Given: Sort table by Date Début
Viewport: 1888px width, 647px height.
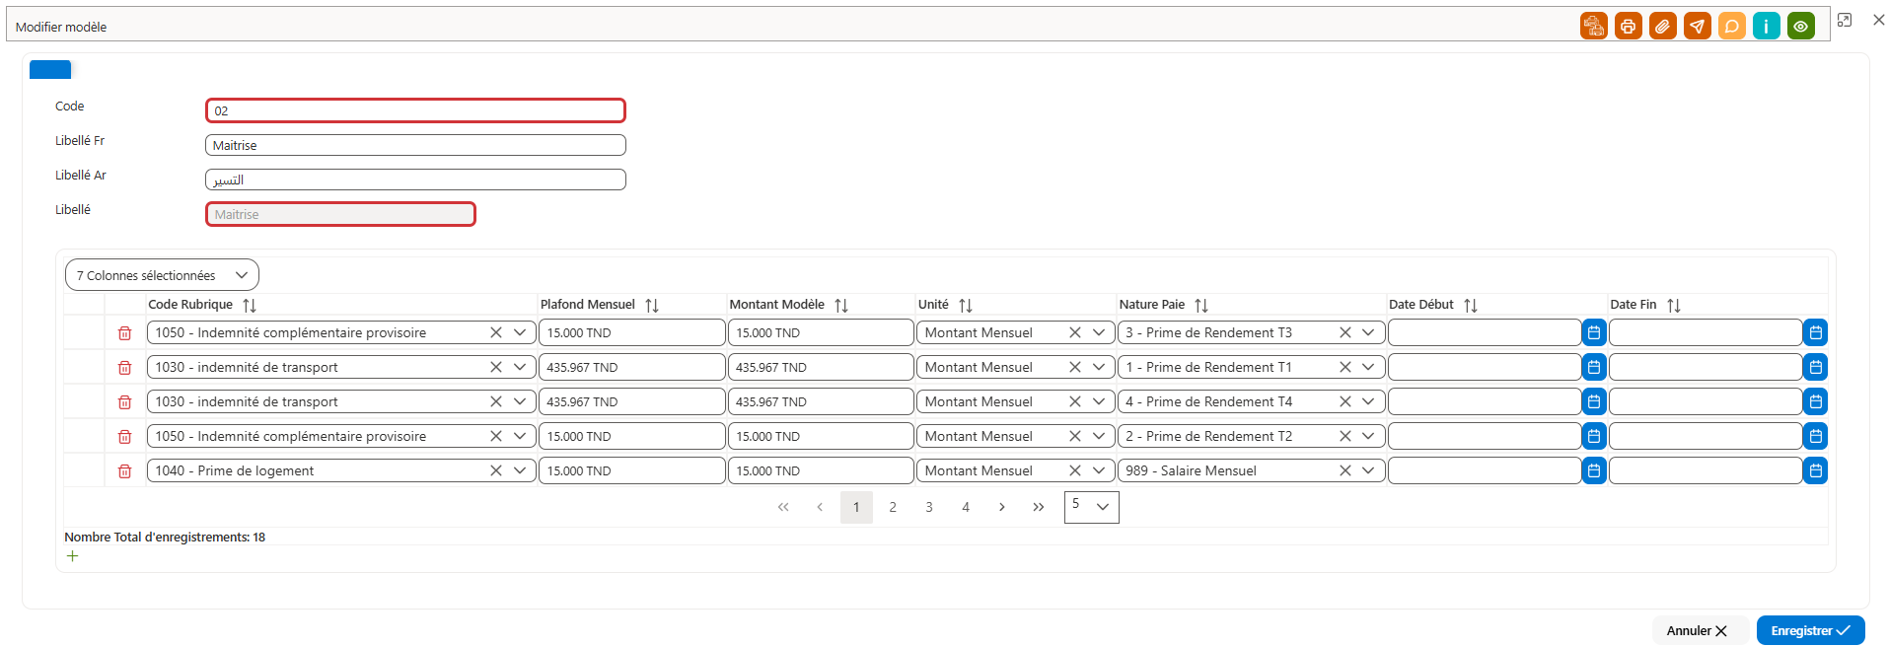Looking at the screenshot, I should (1471, 306).
